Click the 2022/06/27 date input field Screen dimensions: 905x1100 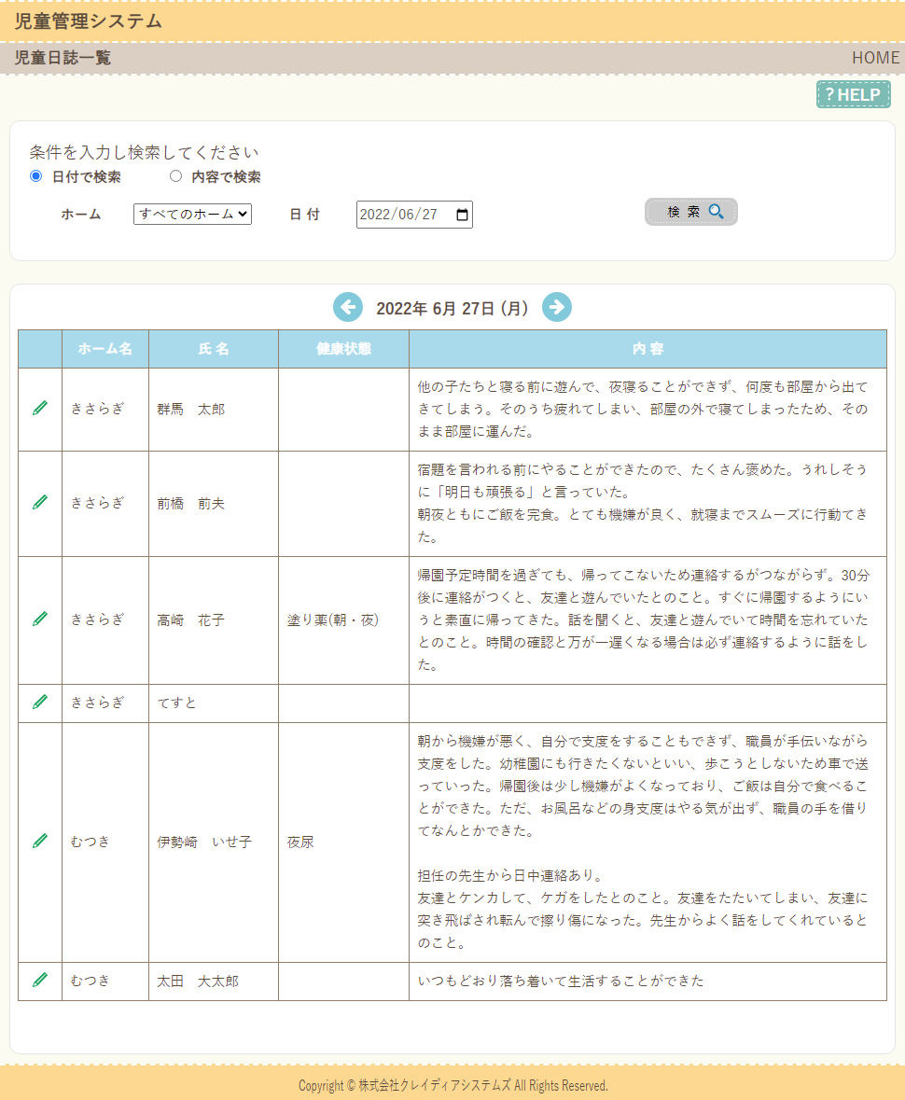pyautogui.click(x=399, y=215)
